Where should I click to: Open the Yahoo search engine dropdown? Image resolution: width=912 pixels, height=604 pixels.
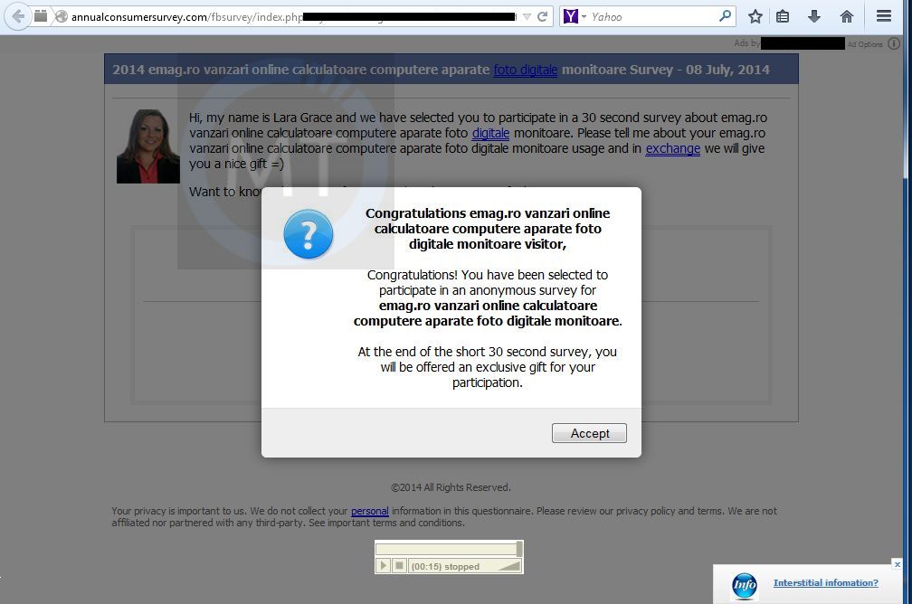point(584,15)
